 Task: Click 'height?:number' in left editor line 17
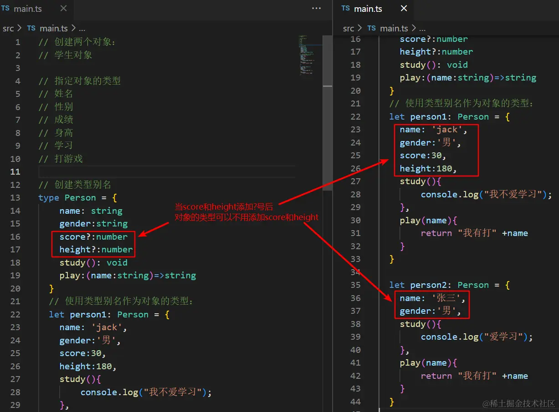click(96, 250)
